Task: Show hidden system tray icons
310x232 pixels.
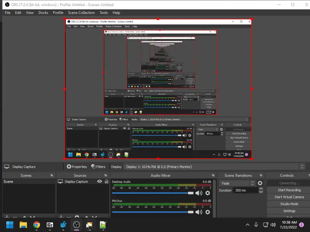Action: click(248, 225)
